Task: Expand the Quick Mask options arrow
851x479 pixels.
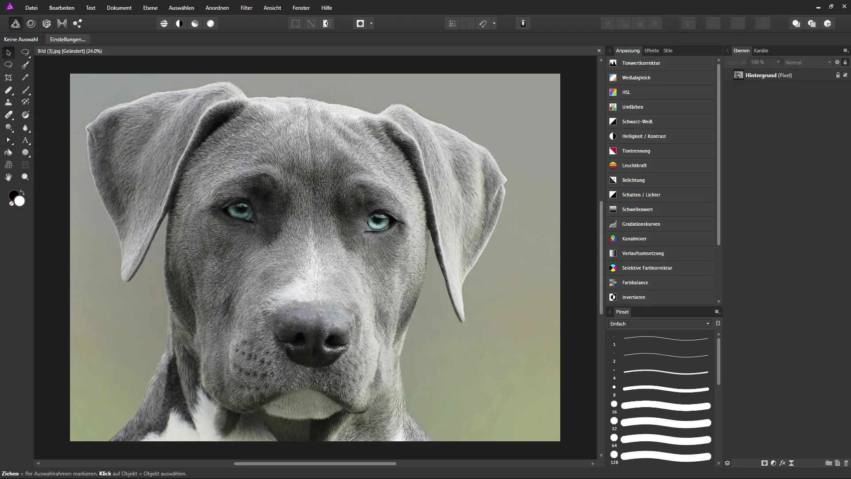Action: [x=371, y=24]
